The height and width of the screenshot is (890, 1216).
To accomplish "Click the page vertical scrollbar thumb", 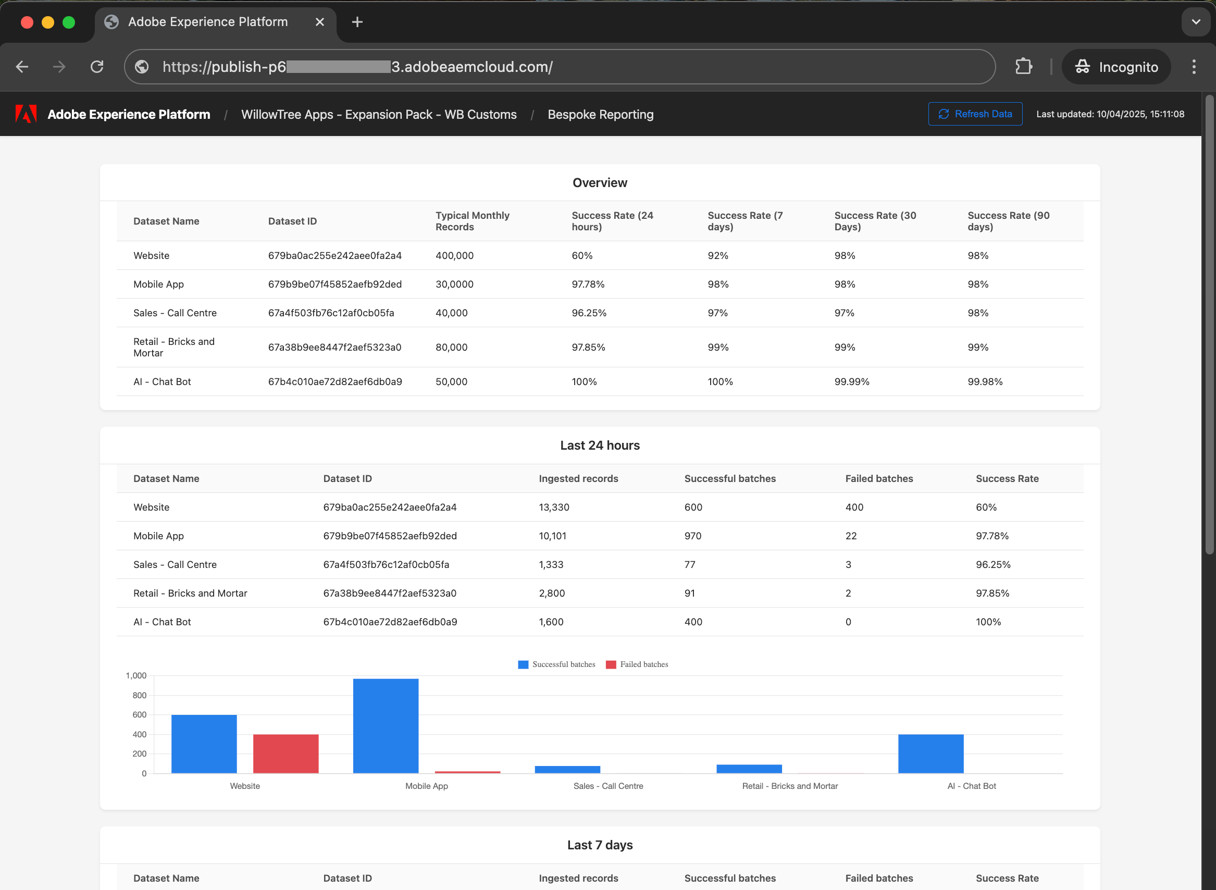I will point(1210,325).
